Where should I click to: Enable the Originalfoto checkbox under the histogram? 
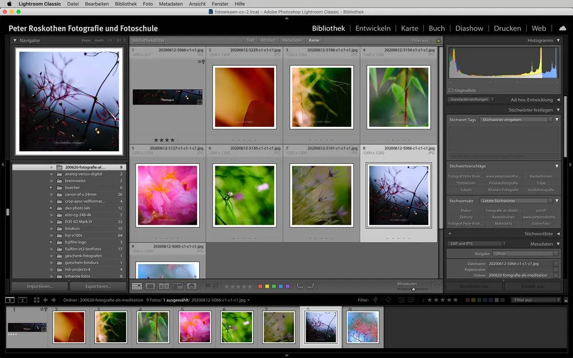coord(450,90)
